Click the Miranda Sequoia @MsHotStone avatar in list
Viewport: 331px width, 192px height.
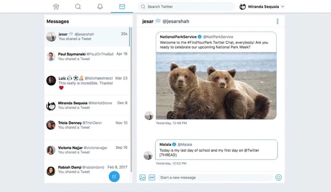[x=51, y=106]
